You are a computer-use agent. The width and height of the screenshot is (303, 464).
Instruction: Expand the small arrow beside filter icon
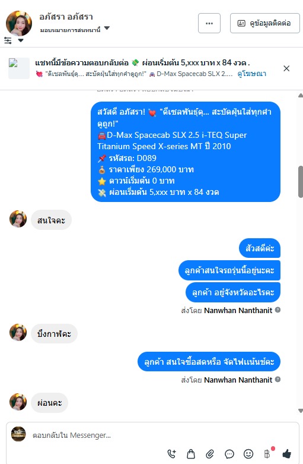(21, 40)
